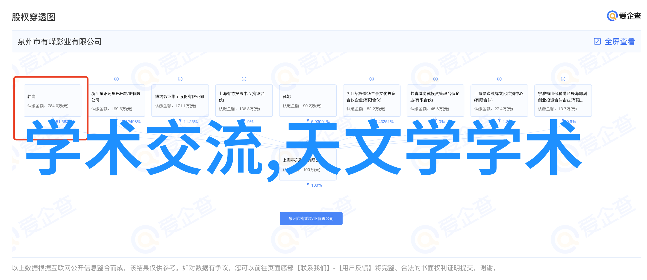Click the blue 泉州市有嵘影业有限公司 root node
Image resolution: width=647 pixels, height=280 pixels.
tap(311, 219)
